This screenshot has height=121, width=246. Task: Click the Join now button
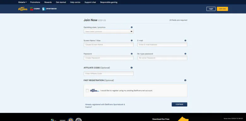pos(222,9)
